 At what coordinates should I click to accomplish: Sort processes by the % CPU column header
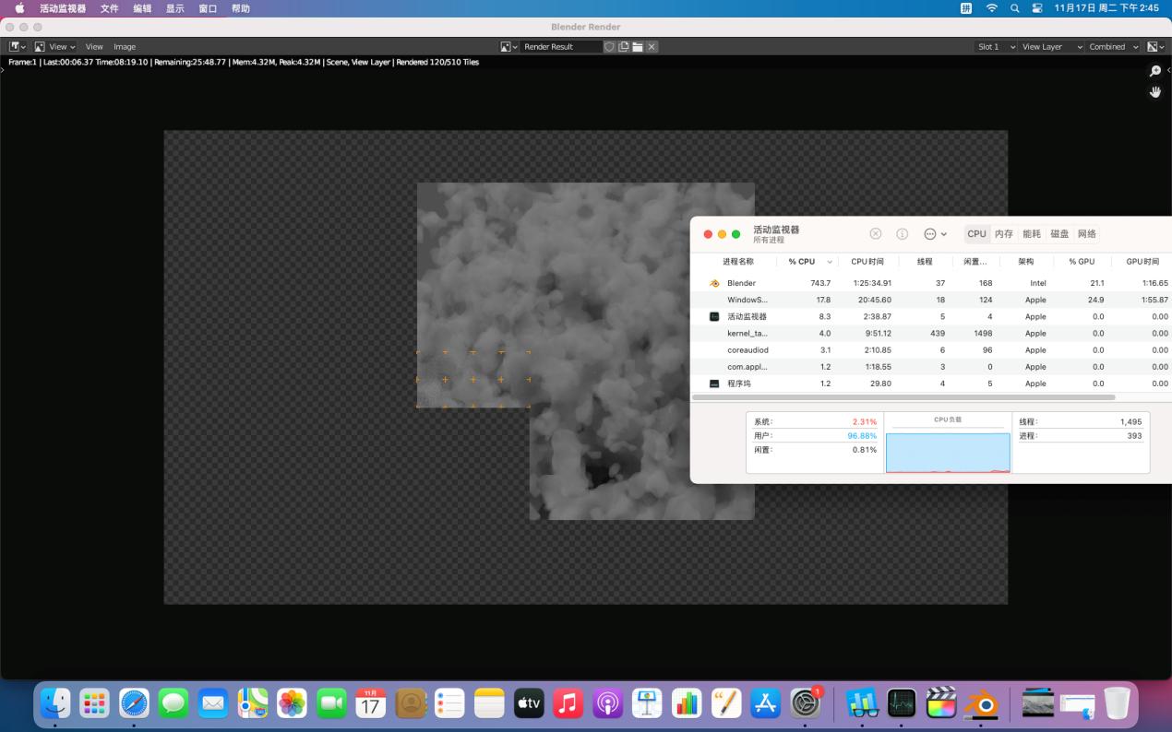[802, 262]
